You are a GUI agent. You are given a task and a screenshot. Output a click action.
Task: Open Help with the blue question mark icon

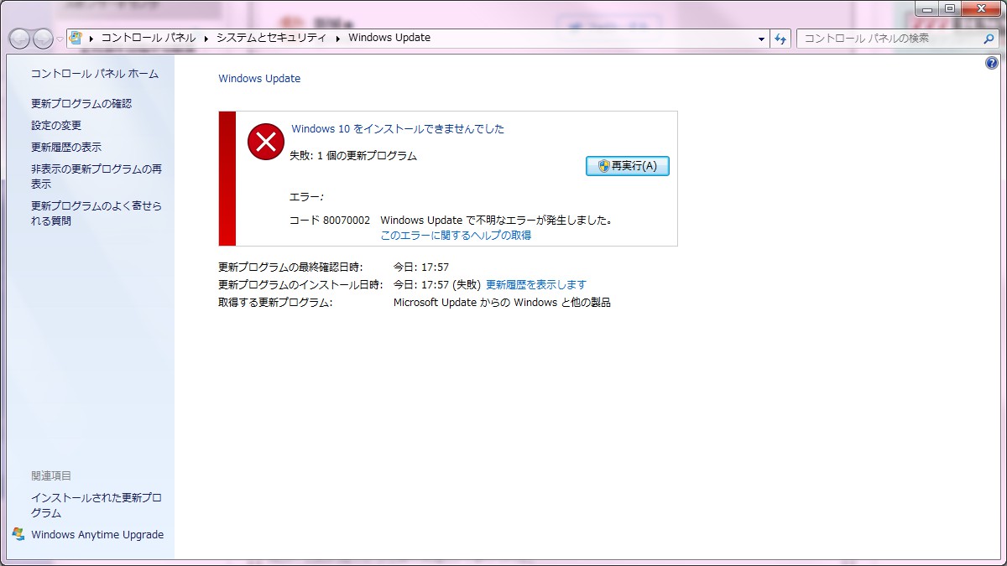click(x=992, y=64)
